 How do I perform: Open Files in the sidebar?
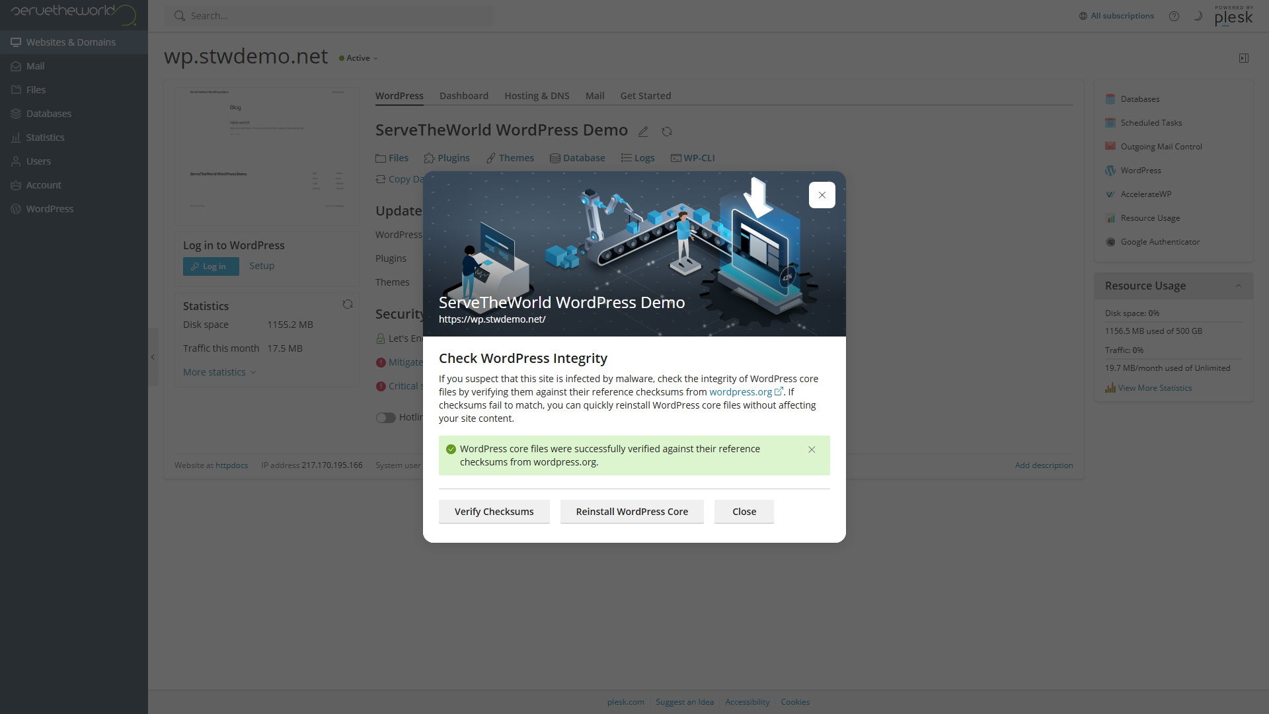pos(74,90)
